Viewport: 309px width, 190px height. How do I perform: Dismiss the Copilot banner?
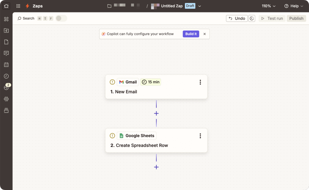tap(205, 34)
